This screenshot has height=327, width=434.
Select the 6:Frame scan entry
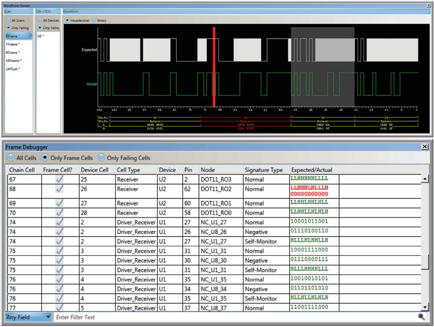[x=12, y=36]
